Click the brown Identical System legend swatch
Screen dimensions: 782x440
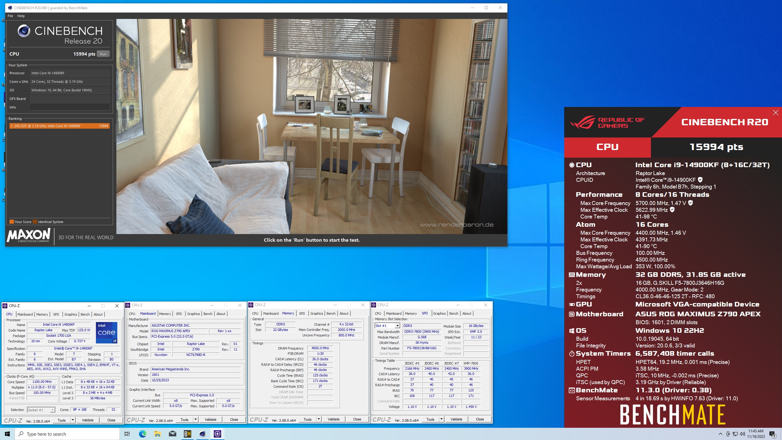click(35, 222)
